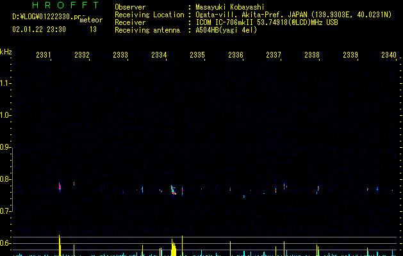
Task: Click the 2340 time axis label
Action: (x=389, y=55)
